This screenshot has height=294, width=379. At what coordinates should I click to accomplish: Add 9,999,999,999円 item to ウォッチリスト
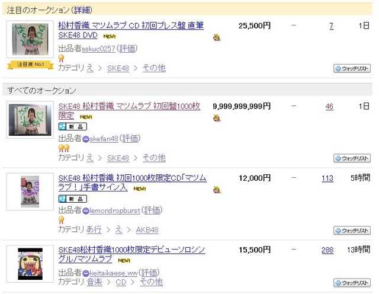pos(352,158)
